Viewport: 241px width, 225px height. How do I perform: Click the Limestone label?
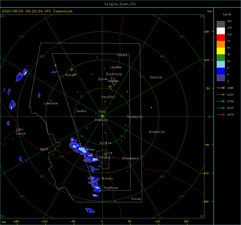(51, 103)
